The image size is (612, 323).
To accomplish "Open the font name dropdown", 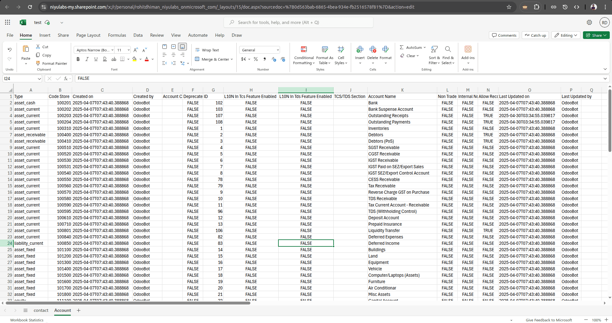I will tap(112, 50).
